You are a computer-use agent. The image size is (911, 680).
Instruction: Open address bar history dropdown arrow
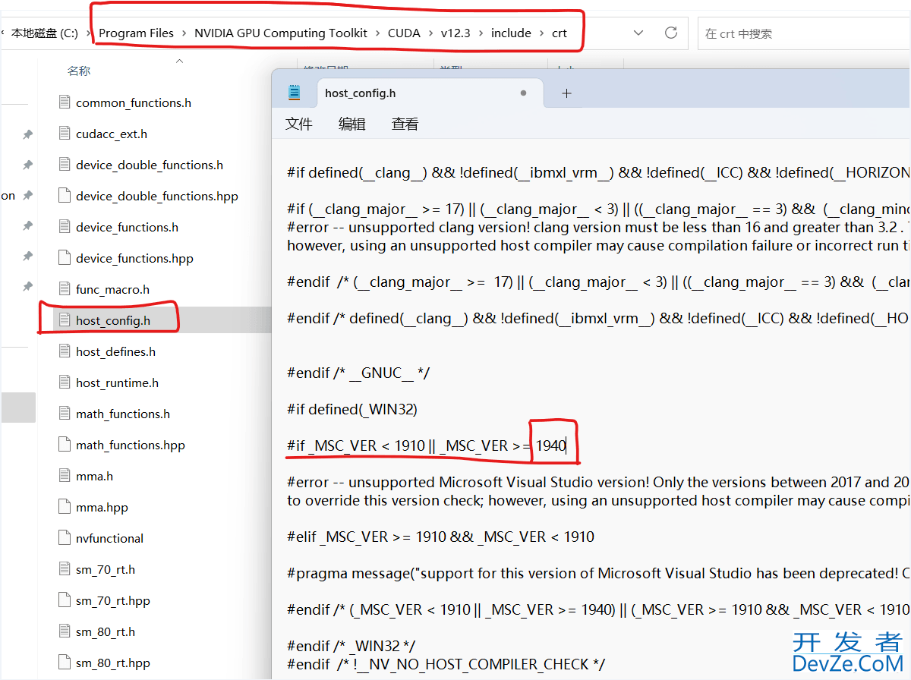point(638,33)
